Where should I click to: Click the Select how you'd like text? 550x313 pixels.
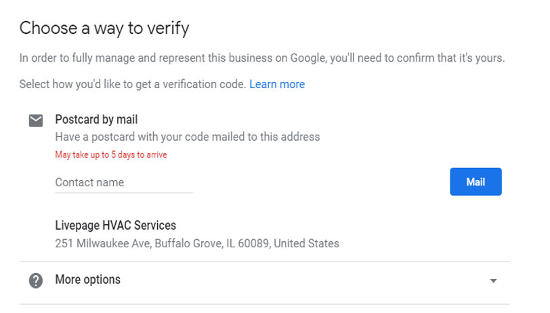(133, 84)
